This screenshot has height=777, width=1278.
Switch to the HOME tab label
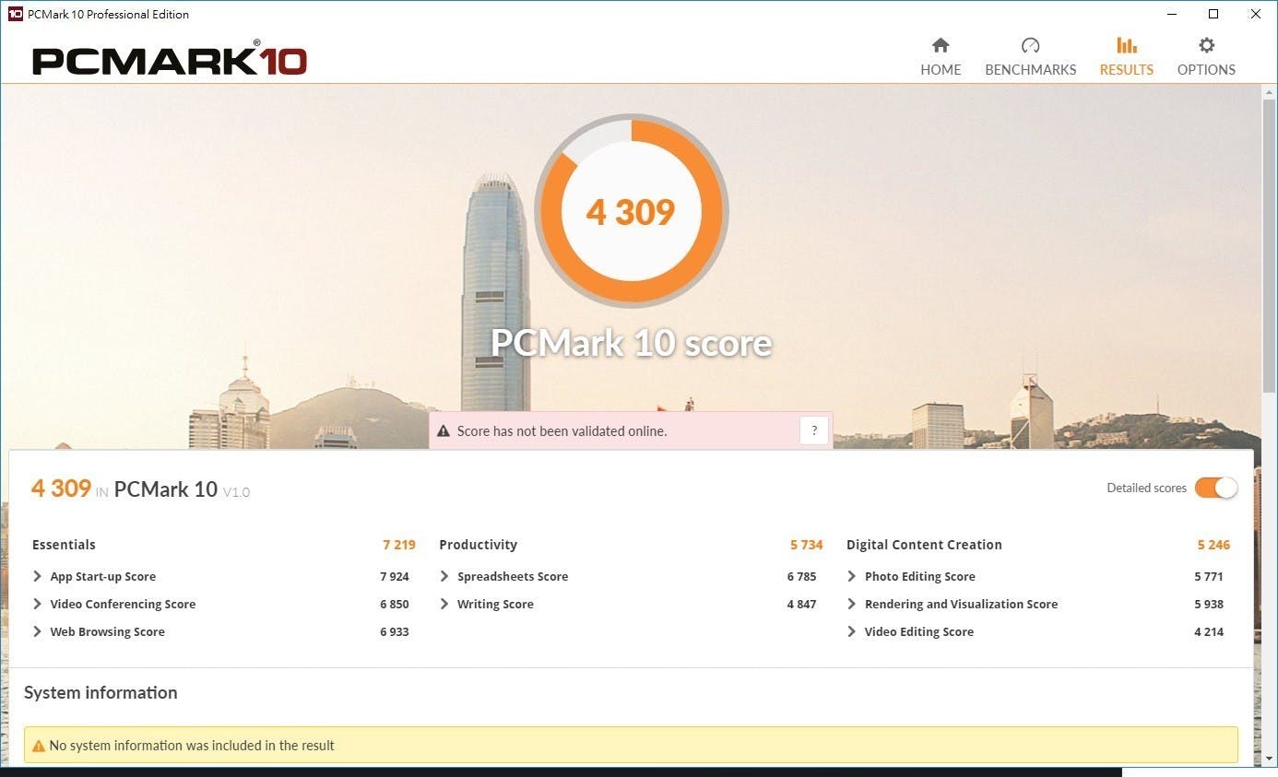pos(941,69)
